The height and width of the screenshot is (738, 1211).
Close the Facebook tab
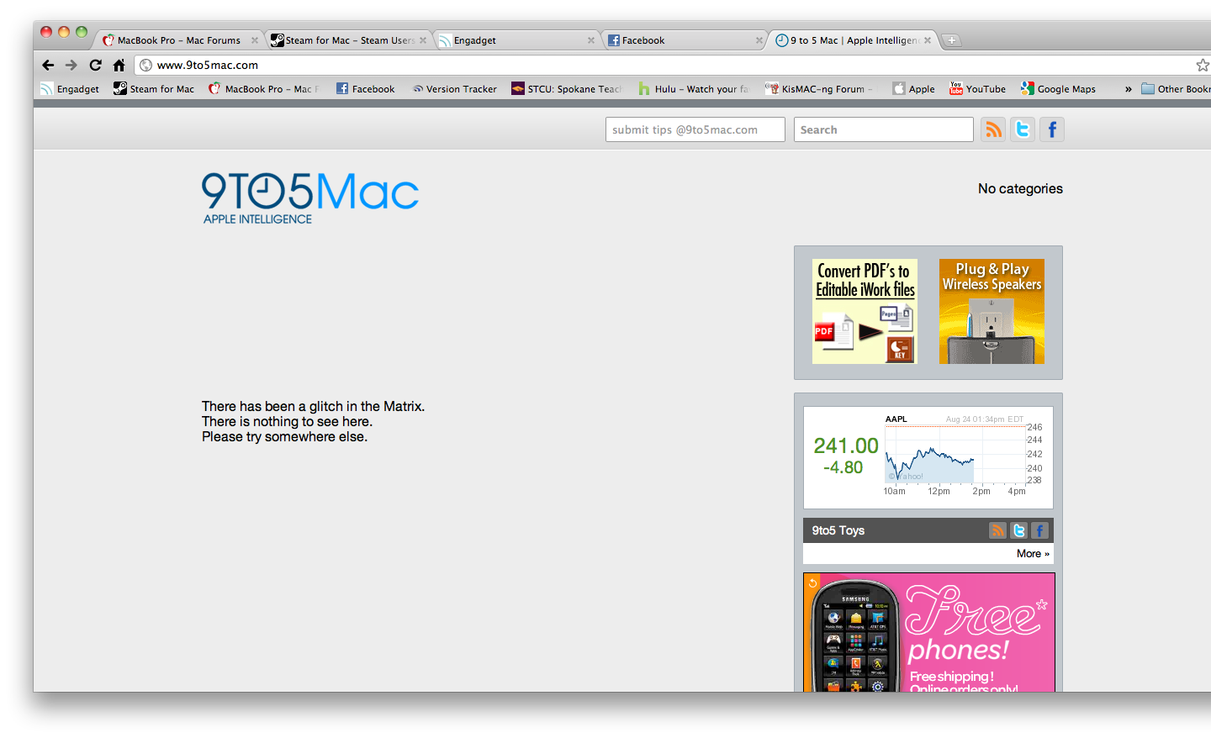759,40
